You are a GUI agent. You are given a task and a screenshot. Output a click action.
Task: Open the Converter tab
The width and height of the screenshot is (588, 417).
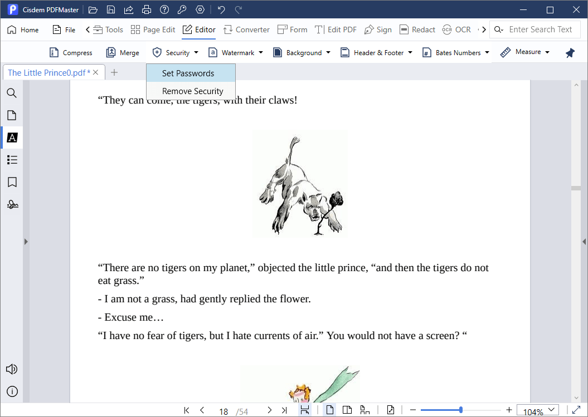tap(246, 30)
